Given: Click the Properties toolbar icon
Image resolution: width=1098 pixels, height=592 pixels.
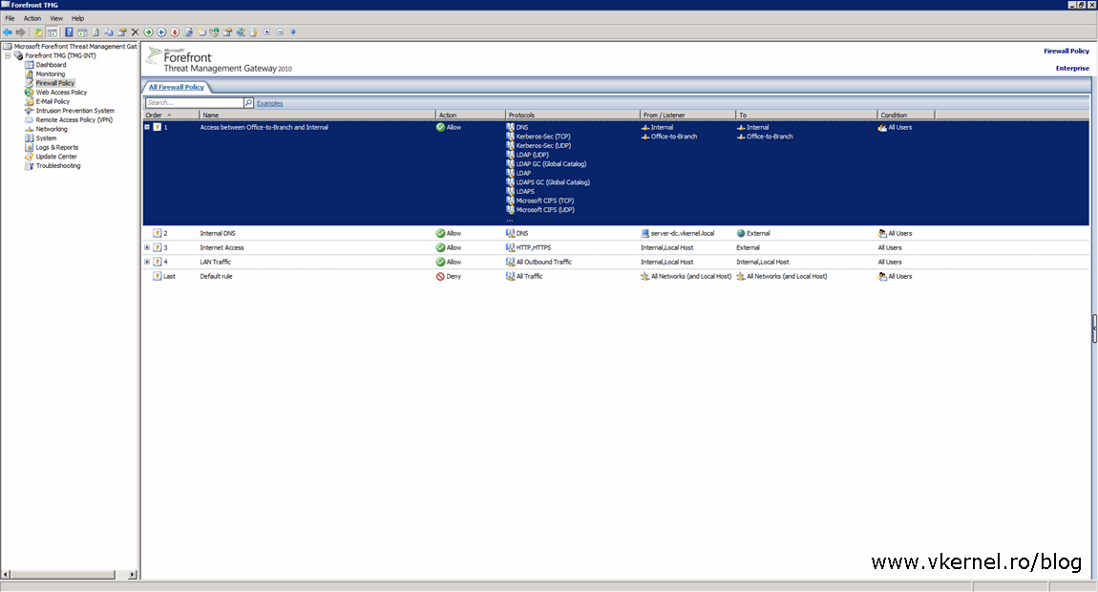Looking at the screenshot, I should (122, 32).
